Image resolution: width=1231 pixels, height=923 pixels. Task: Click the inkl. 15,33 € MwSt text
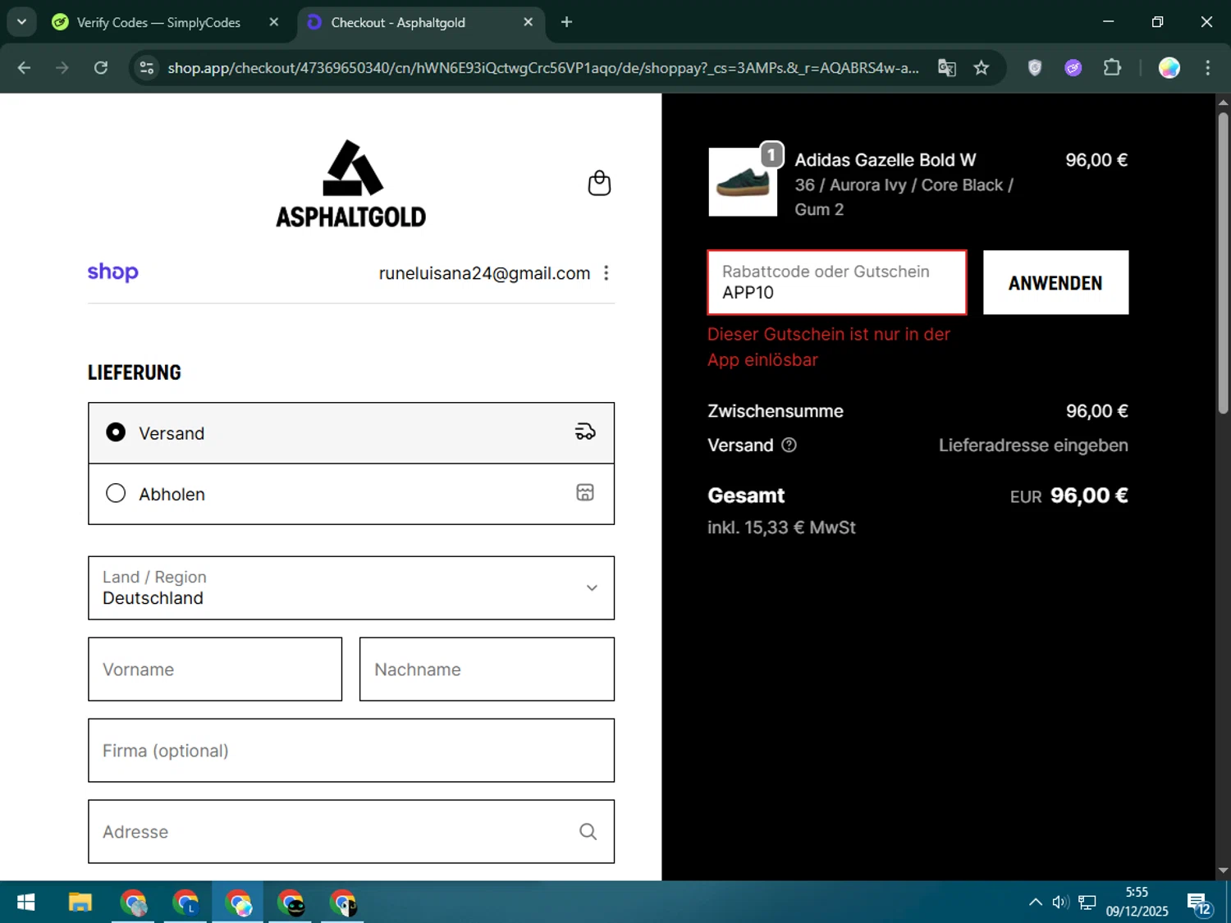click(x=781, y=528)
